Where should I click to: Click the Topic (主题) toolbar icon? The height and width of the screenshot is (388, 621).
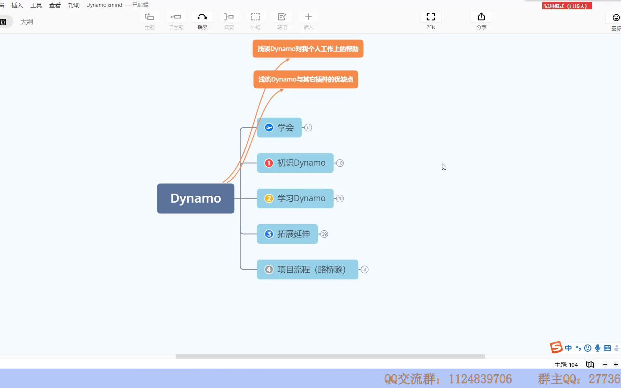tap(149, 17)
